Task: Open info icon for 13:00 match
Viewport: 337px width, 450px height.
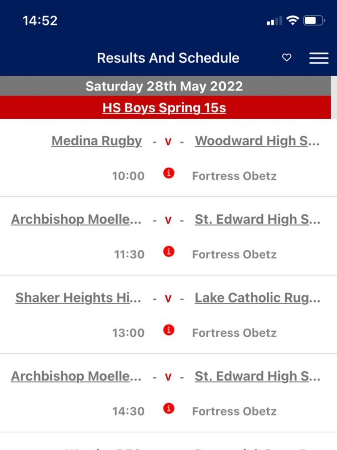Action: 168,330
